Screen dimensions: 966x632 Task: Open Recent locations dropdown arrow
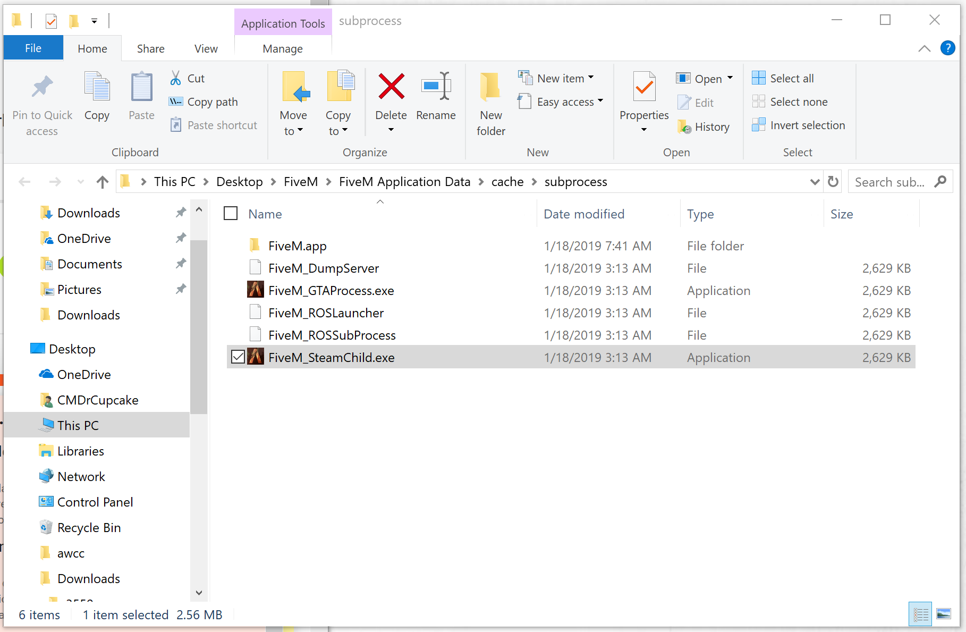tap(80, 182)
